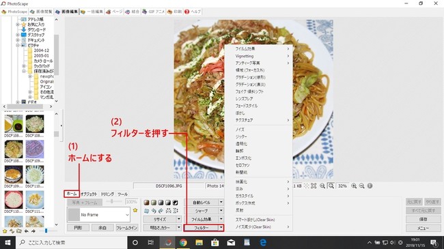Viewport: 444px width, 249px height.
Task: Expand the リサイズ dropdown arrow
Action: pyautogui.click(x=179, y=219)
